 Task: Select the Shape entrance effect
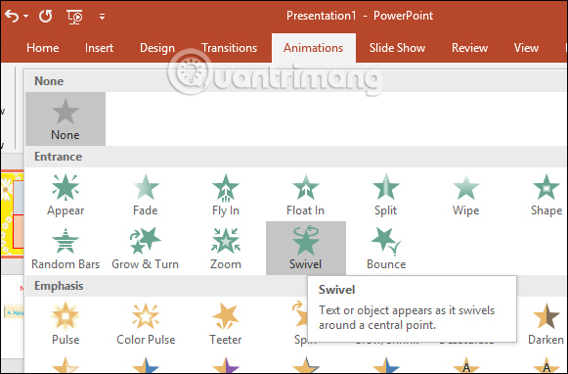click(546, 195)
